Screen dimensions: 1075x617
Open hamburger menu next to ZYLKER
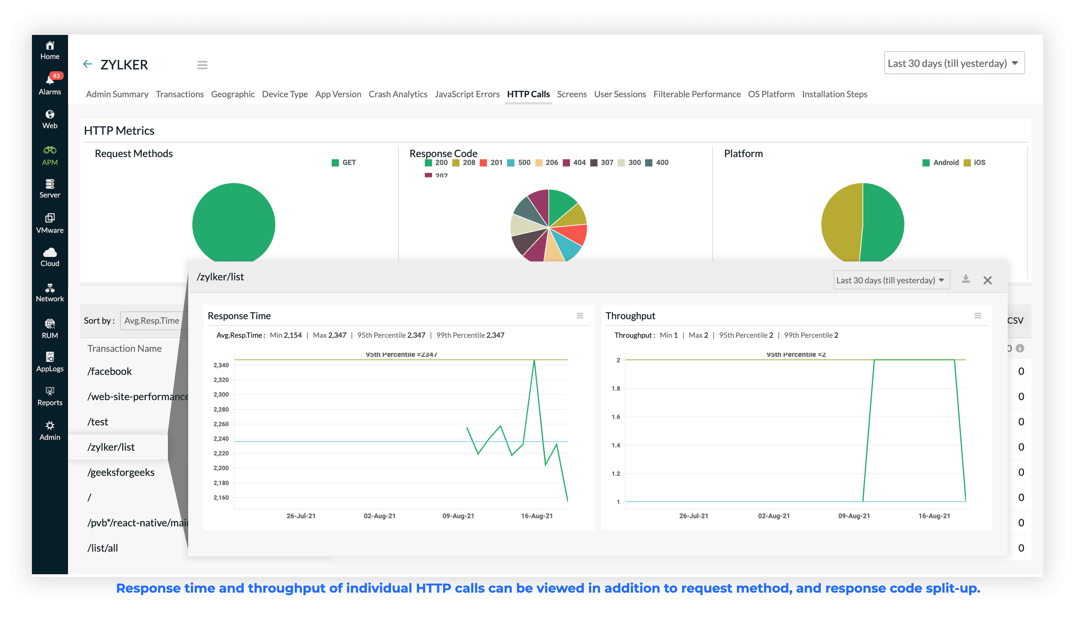click(x=202, y=65)
